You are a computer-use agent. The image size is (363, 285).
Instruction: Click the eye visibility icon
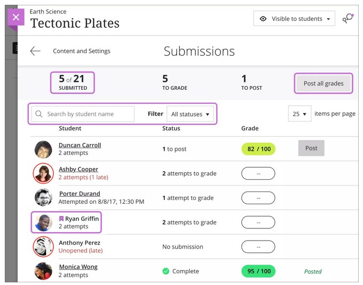(x=263, y=19)
